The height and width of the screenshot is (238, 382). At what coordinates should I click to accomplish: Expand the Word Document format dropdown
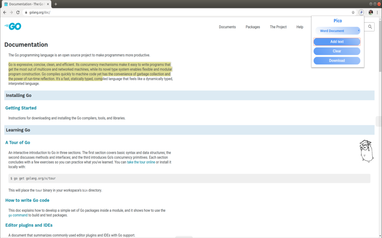pyautogui.click(x=337, y=31)
